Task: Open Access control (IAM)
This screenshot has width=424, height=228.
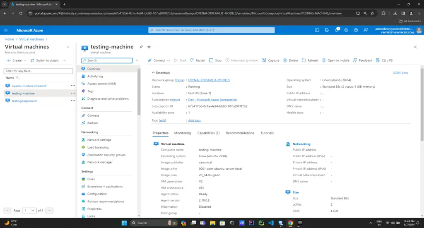Action: coord(101,84)
